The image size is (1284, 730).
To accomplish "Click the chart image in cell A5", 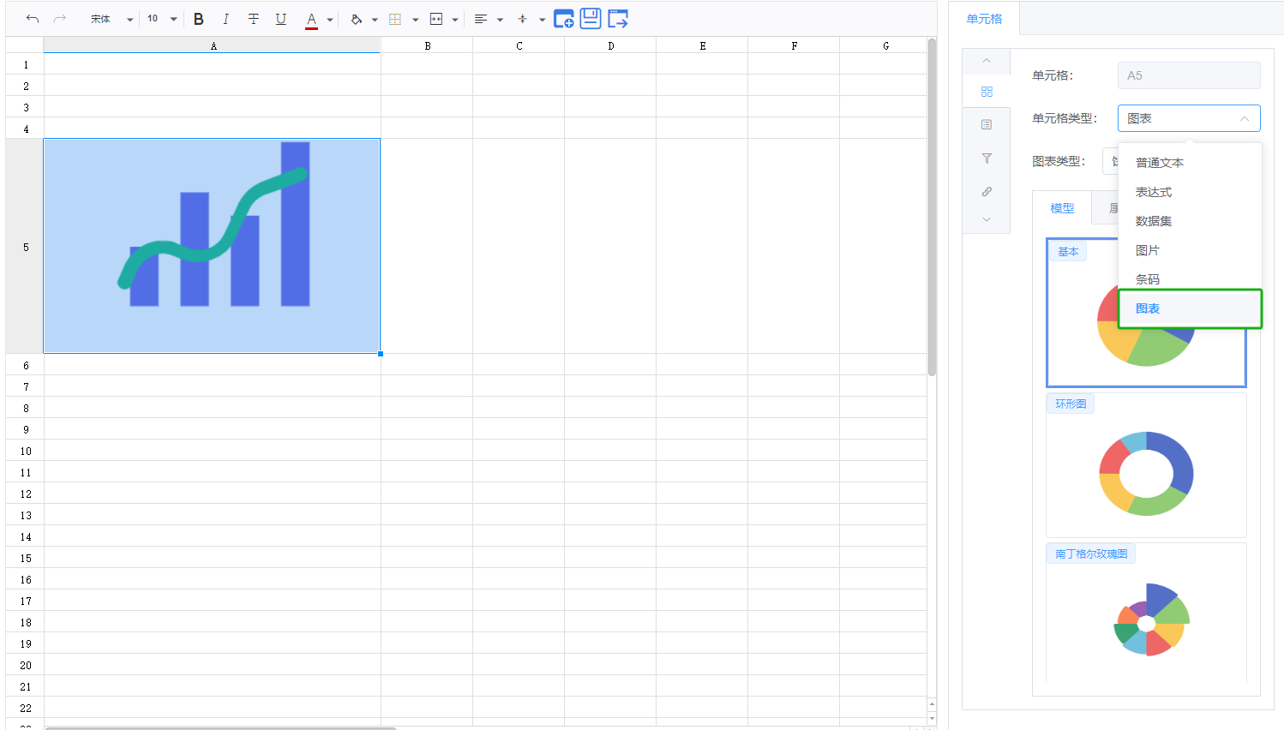I will (x=212, y=246).
